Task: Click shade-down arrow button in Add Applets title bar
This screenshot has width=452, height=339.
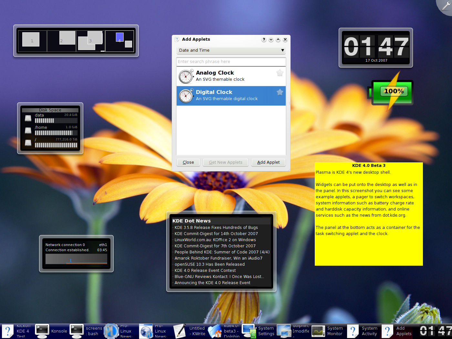Action: click(x=271, y=39)
